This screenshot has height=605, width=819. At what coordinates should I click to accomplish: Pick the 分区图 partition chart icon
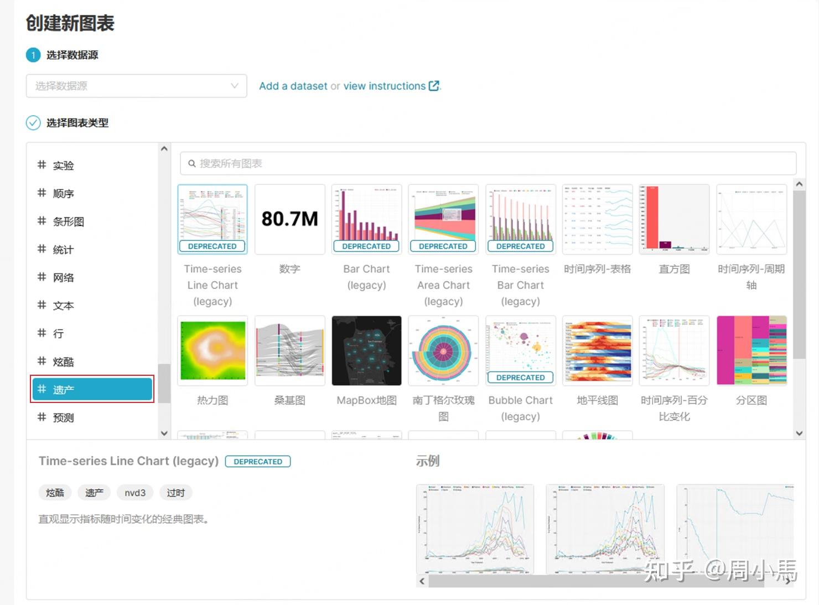751,350
